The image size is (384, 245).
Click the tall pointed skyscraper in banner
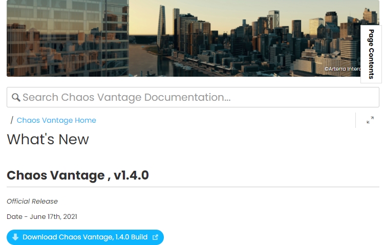(x=161, y=27)
